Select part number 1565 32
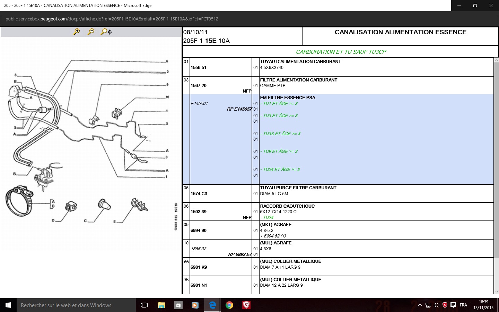This screenshot has width=499, height=312. 199,249
